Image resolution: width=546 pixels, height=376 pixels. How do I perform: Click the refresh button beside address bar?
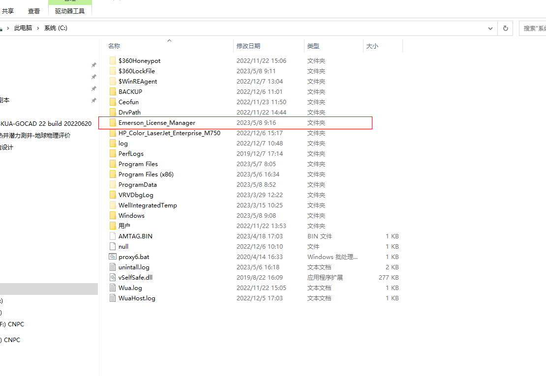[x=505, y=29]
